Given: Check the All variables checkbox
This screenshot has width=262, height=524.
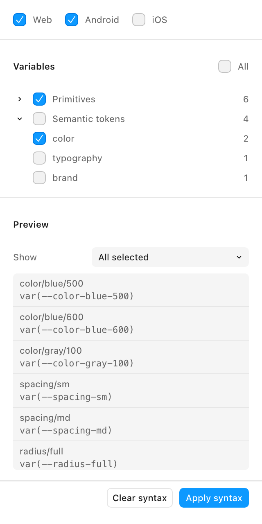Looking at the screenshot, I should point(225,66).
